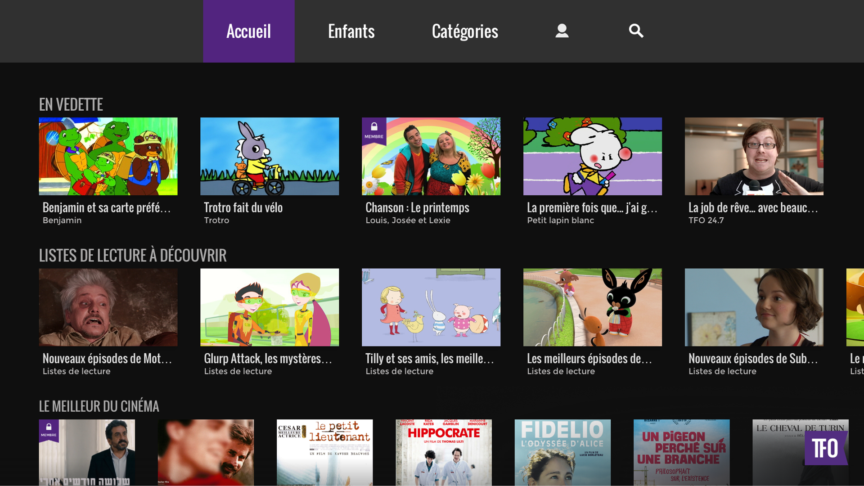Open the Membre-locked film poster with Hebrew title

pos(87,453)
